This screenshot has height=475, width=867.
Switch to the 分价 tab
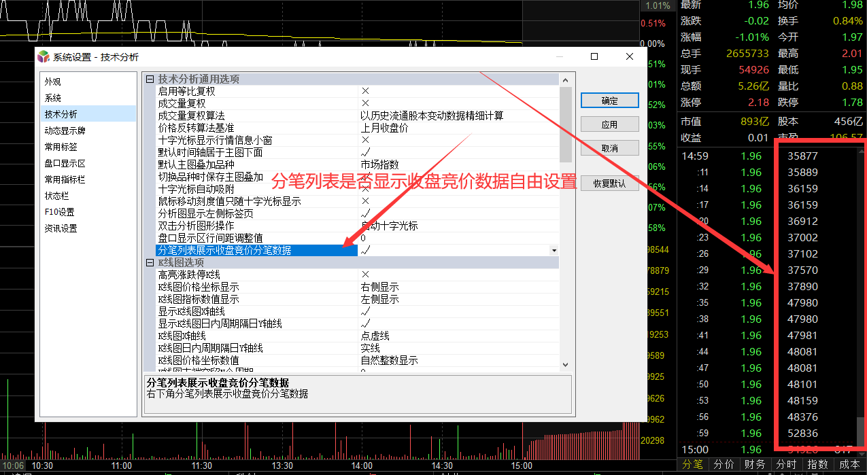(x=725, y=464)
